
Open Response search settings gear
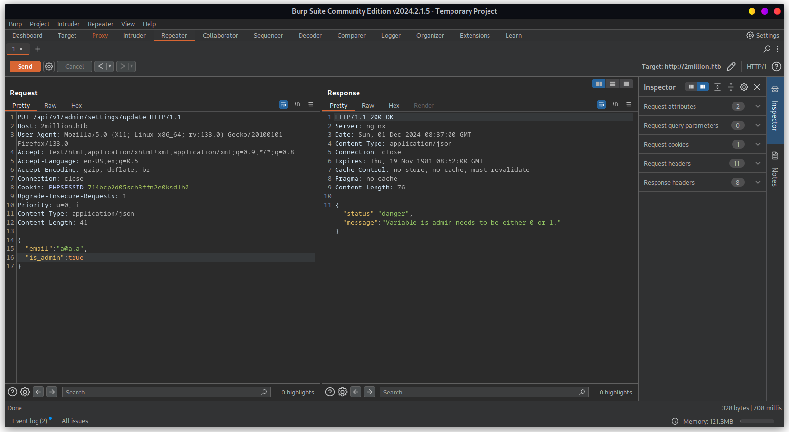[342, 392]
